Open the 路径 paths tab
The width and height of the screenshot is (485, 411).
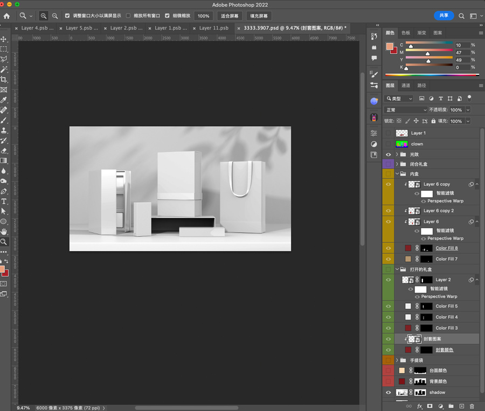(x=421, y=85)
